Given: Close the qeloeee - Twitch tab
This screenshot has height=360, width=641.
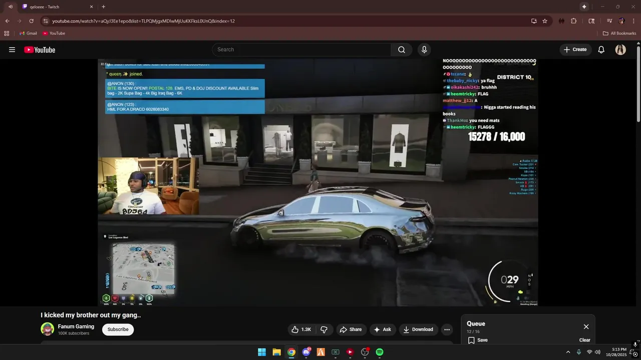Looking at the screenshot, I should [x=91, y=6].
